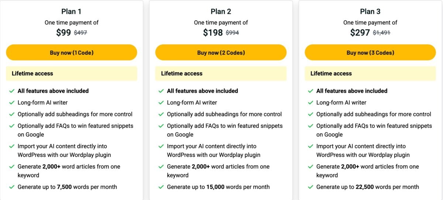Click Buy now (1 Code) button
Viewport: 443px width, 200px height.
click(x=72, y=52)
